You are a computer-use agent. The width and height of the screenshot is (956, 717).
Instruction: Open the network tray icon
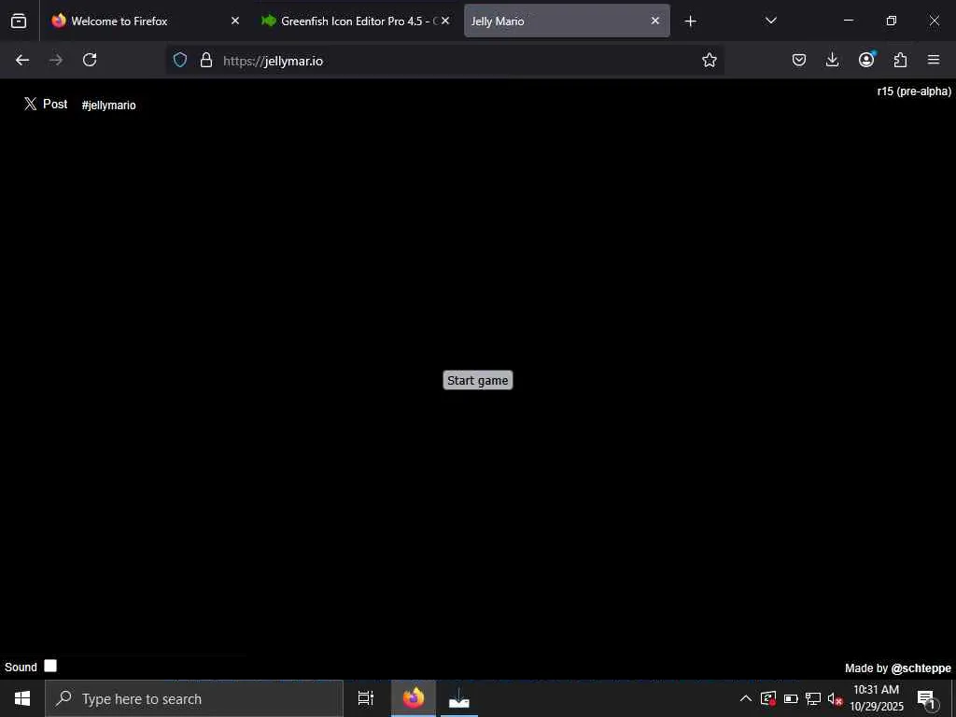(x=813, y=698)
